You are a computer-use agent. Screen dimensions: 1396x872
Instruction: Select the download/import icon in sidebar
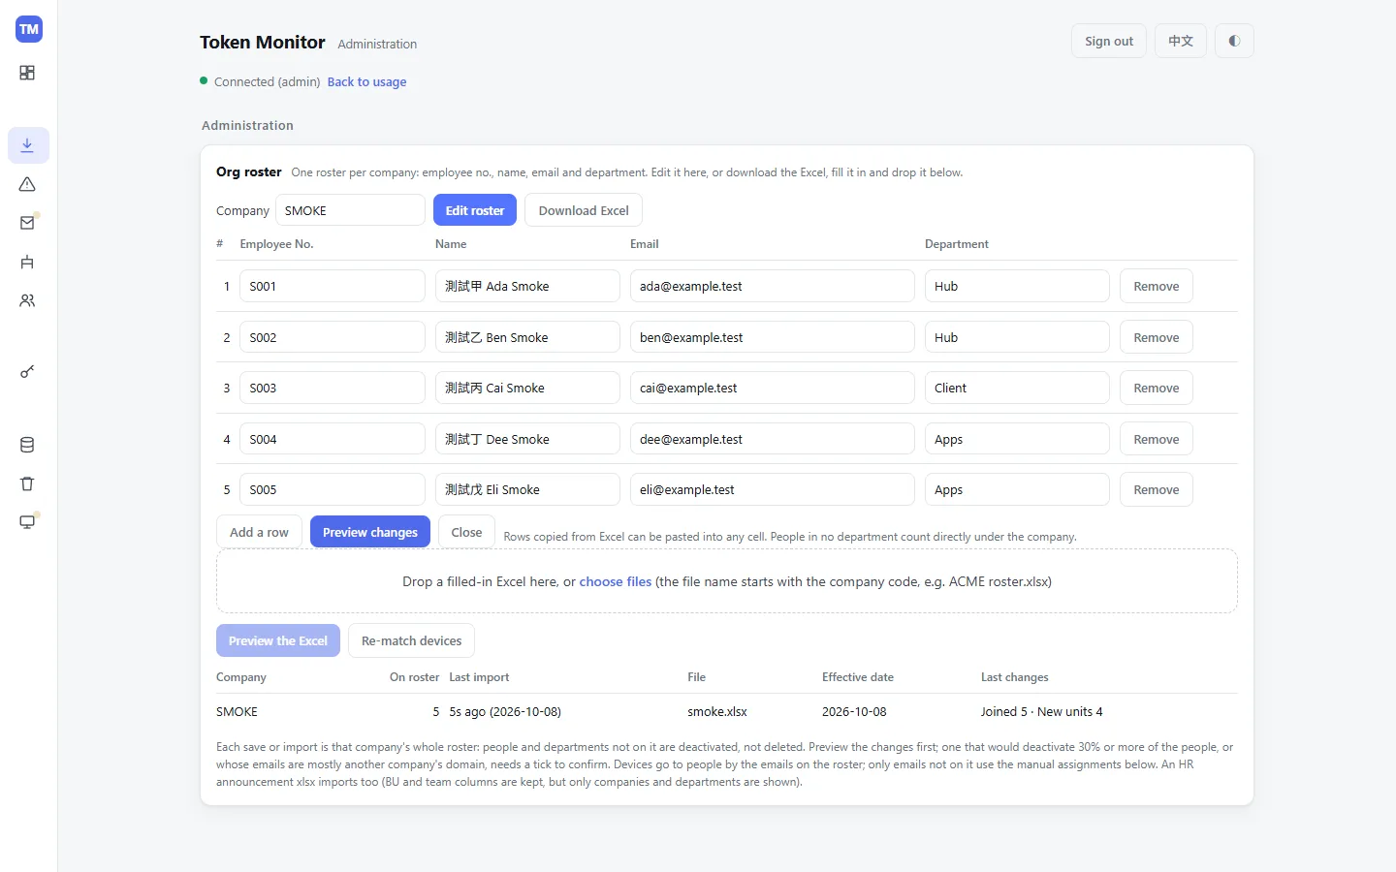click(28, 145)
